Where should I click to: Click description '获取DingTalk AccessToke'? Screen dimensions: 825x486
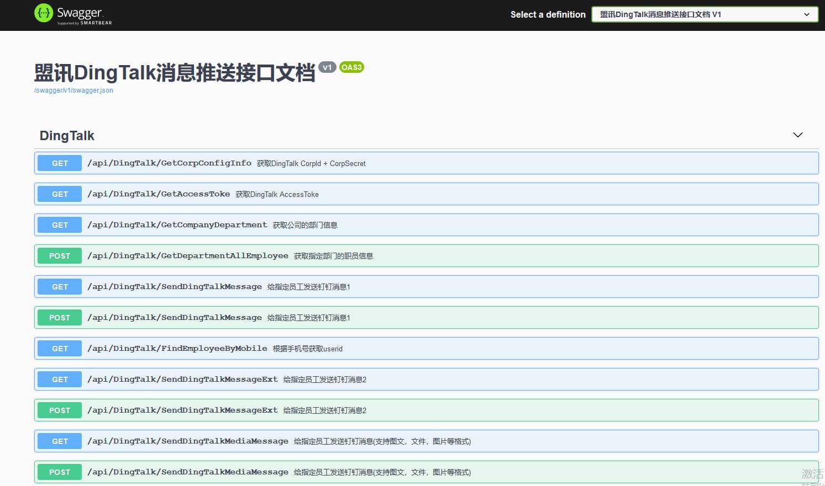click(x=277, y=194)
